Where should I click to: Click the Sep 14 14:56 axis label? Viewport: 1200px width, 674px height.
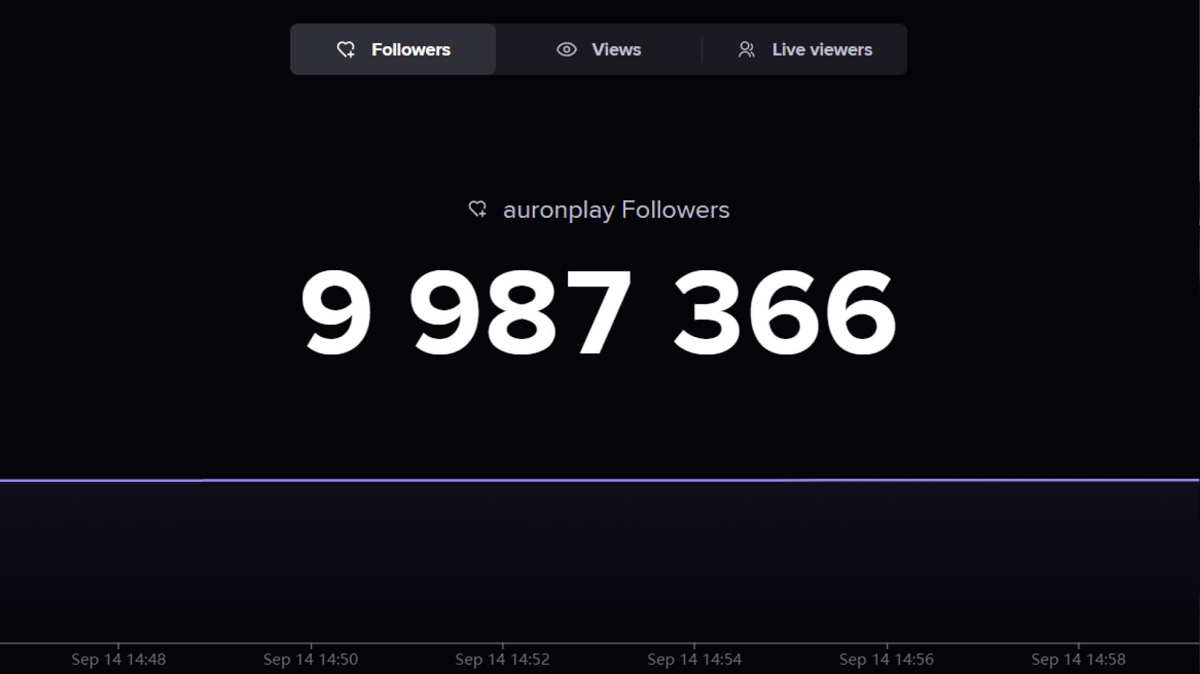[x=886, y=659]
